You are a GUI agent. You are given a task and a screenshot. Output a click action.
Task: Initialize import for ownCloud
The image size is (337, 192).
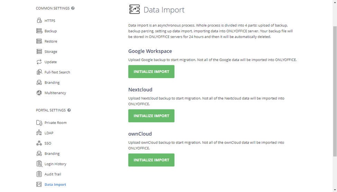click(x=151, y=160)
